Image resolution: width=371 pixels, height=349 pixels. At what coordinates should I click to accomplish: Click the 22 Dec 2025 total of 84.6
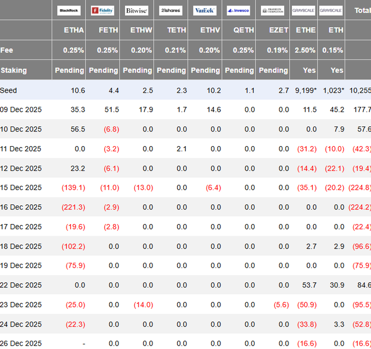pos(362,285)
